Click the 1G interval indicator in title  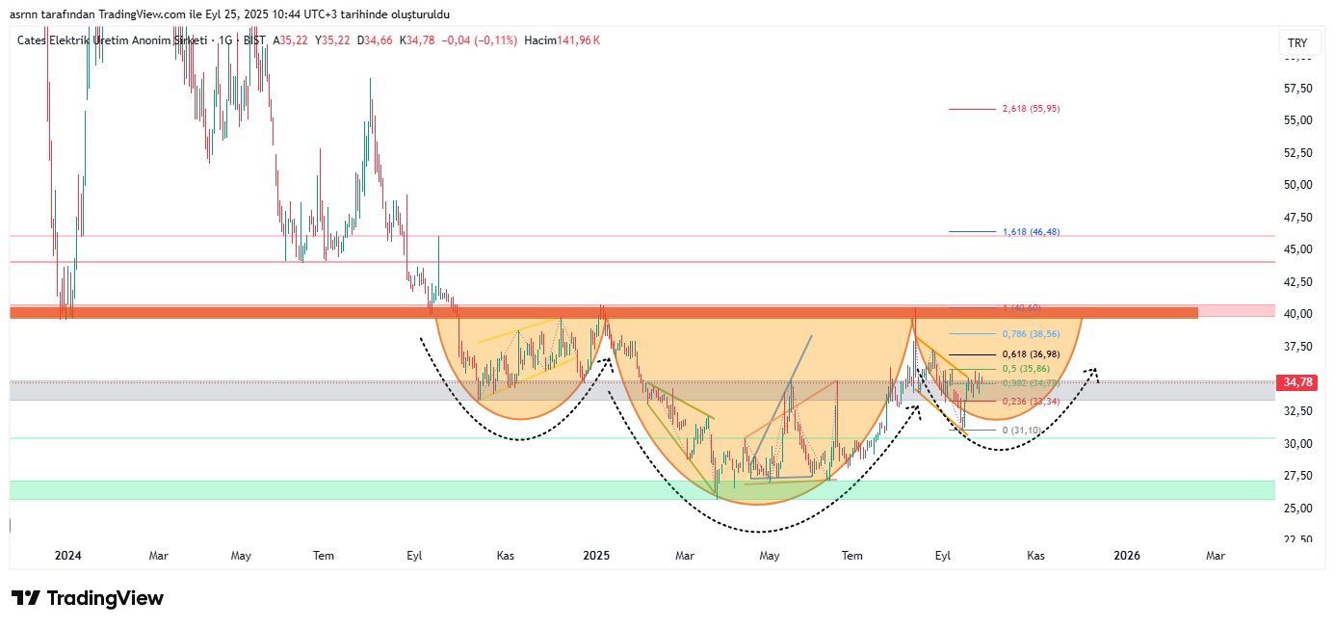coord(225,40)
